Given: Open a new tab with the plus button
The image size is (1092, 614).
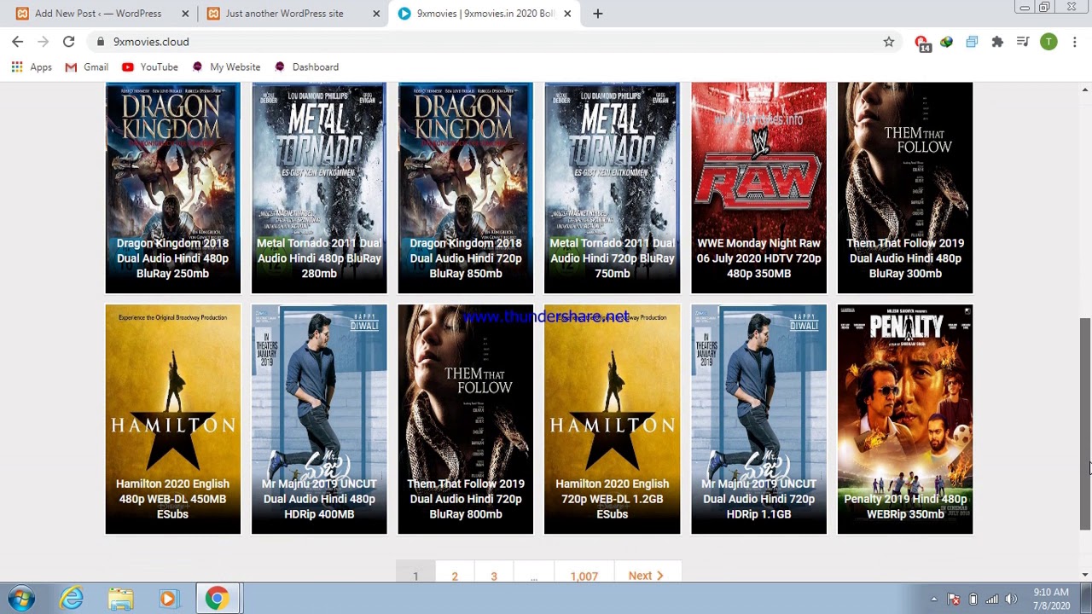Looking at the screenshot, I should click(597, 14).
